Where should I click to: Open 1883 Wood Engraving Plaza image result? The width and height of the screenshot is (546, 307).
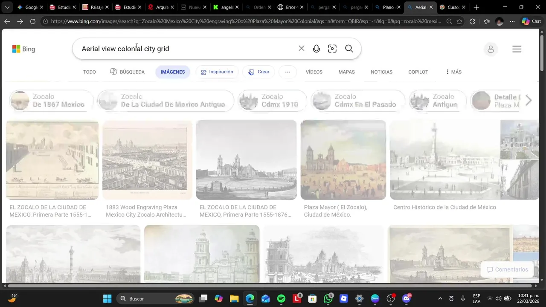pos(148,160)
